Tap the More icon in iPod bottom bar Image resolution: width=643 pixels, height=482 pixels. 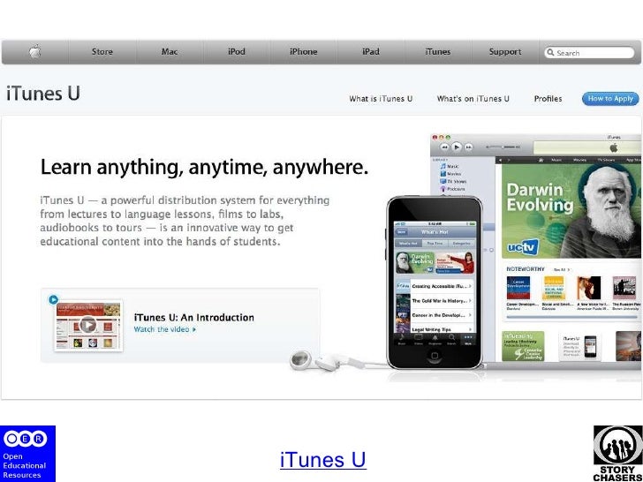coord(468,339)
